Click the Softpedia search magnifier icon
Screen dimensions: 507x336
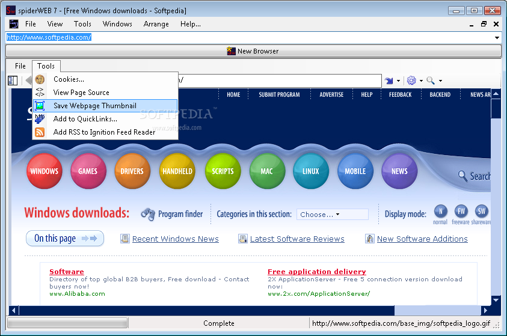click(x=462, y=176)
